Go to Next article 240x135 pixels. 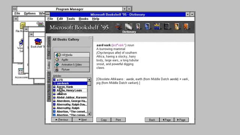pos(82,120)
